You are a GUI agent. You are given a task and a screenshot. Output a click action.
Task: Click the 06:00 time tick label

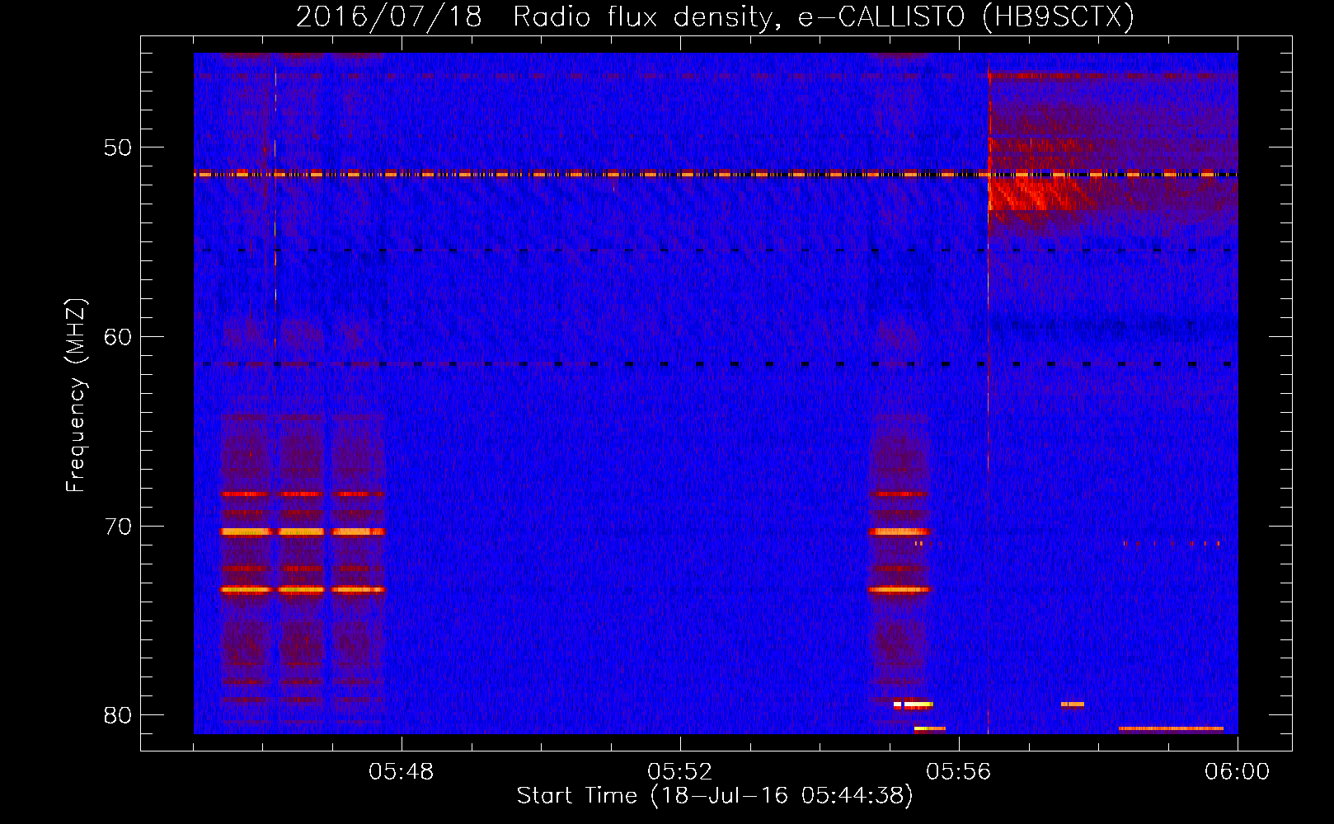1237,772
